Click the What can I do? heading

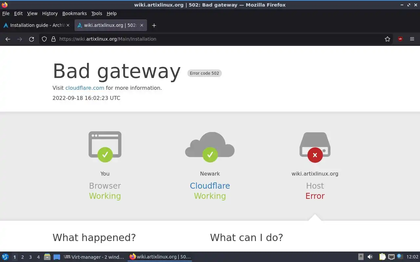(246, 237)
